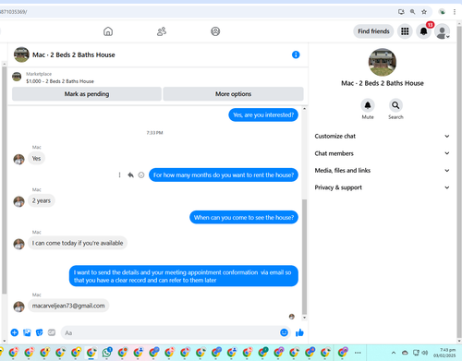Click the browser zoom magnifier icon
The height and width of the screenshot is (361, 462).
[x=412, y=12]
